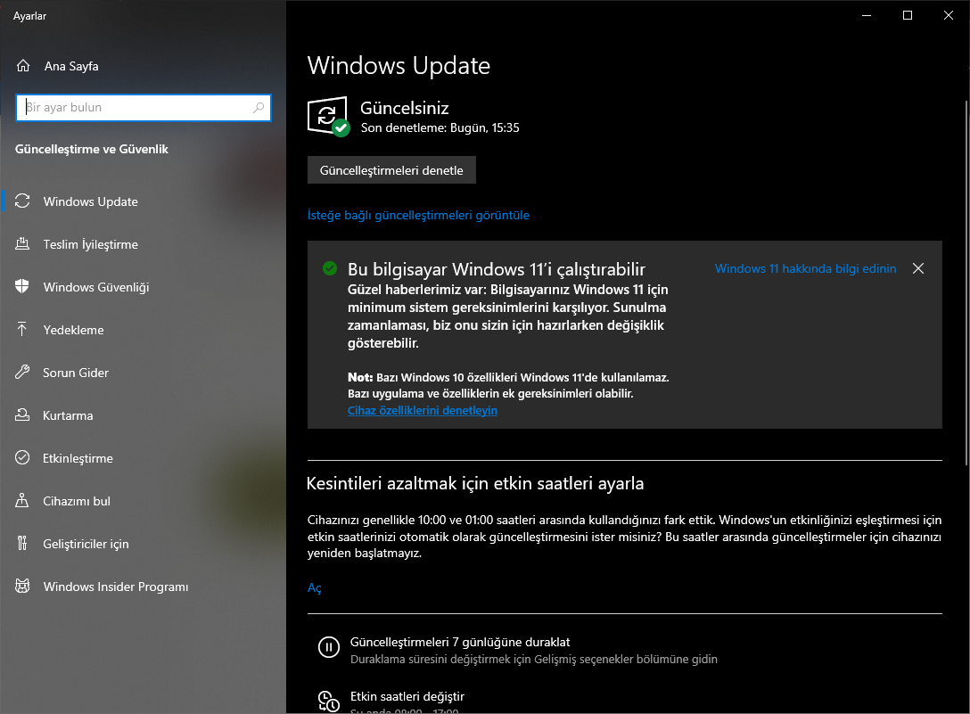Viewport: 970px width, 714px height.
Task: Click the Bu bilgisayar Windows 11'i çalıştırabilir heading
Action: pyautogui.click(x=496, y=269)
